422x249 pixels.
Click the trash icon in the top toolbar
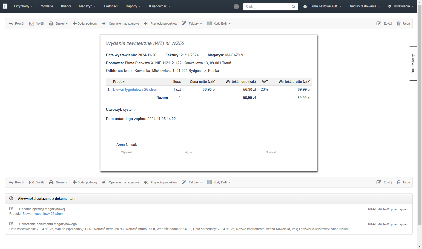click(399, 24)
